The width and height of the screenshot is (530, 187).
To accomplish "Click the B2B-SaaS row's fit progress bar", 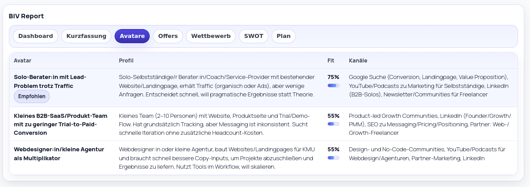I will 333,124.
